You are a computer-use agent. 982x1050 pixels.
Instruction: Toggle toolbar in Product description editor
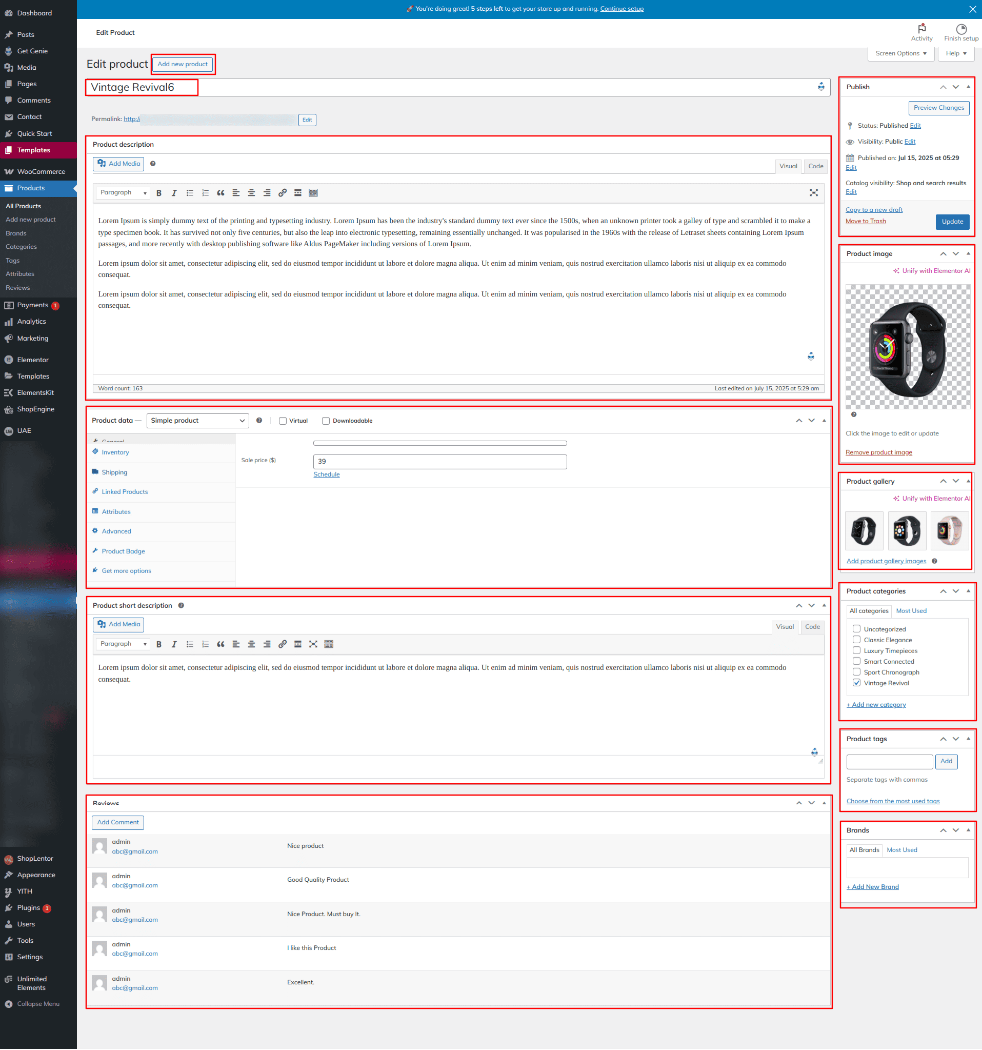313,193
